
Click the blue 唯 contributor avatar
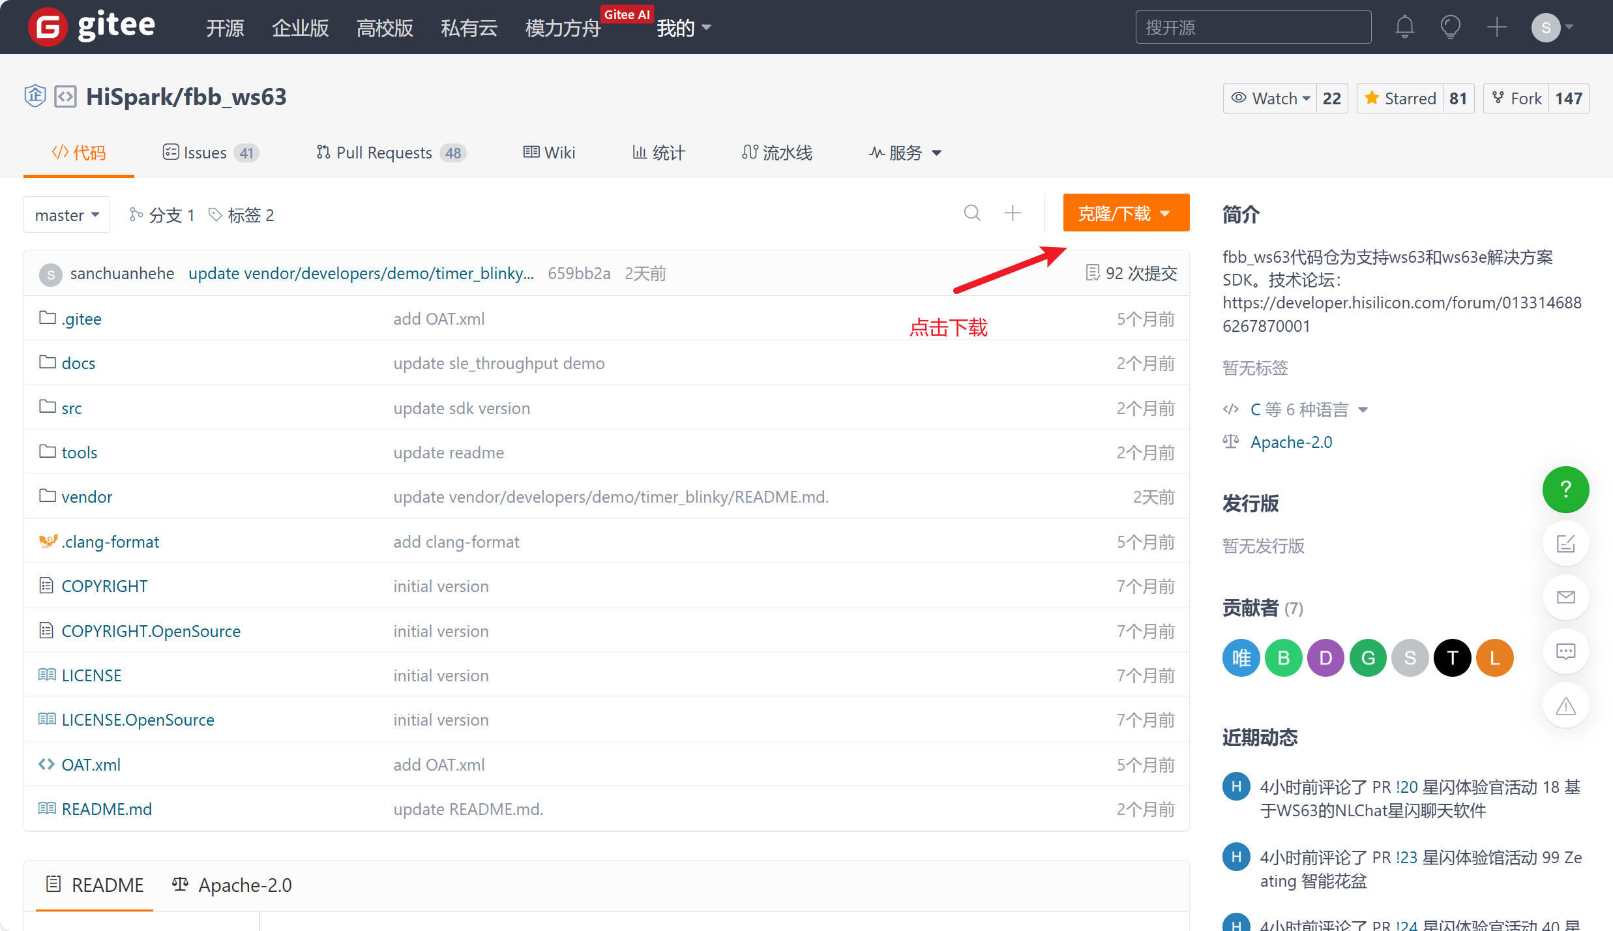tap(1241, 658)
